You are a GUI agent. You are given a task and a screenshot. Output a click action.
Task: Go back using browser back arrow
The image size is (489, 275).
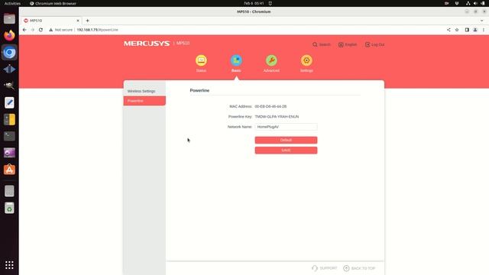[x=24, y=30]
